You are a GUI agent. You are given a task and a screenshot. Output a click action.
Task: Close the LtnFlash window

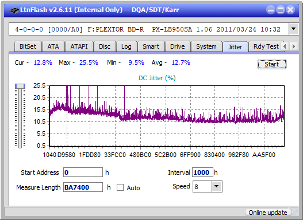(x=290, y=10)
